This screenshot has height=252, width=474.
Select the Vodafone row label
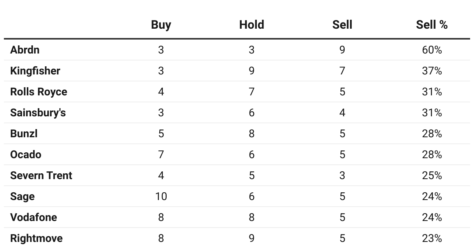(33, 217)
